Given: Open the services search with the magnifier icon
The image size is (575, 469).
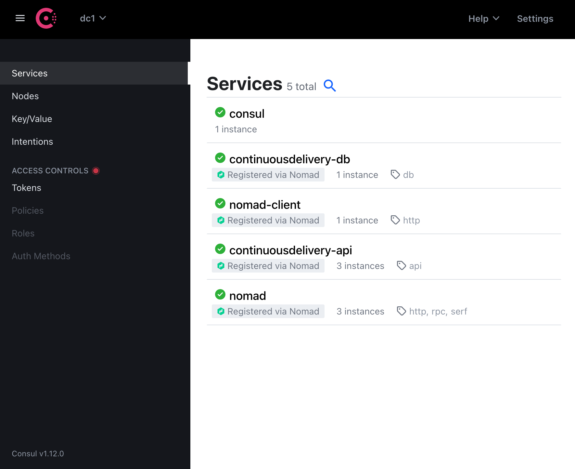Looking at the screenshot, I should [x=330, y=86].
